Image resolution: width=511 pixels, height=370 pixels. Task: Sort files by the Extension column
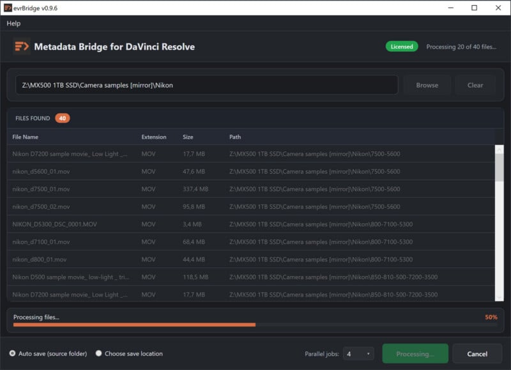[153, 137]
